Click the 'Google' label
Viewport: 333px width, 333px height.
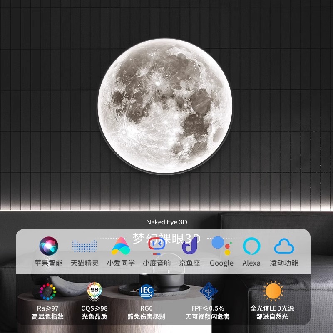click(221, 263)
